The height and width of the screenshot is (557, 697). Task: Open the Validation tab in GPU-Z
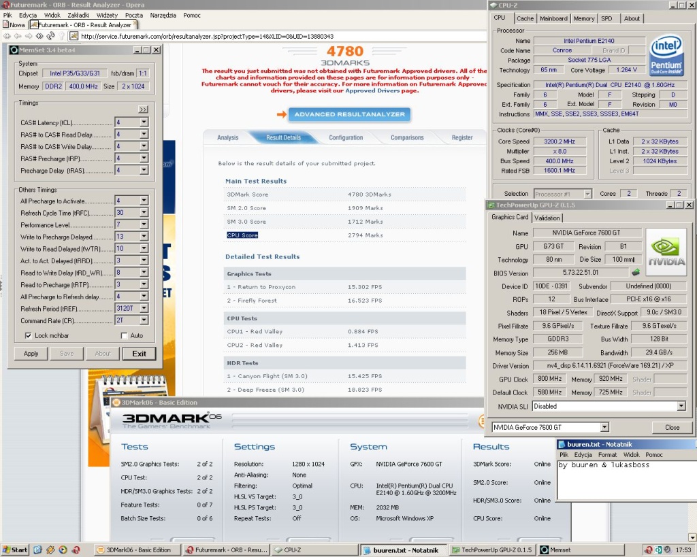(x=547, y=218)
